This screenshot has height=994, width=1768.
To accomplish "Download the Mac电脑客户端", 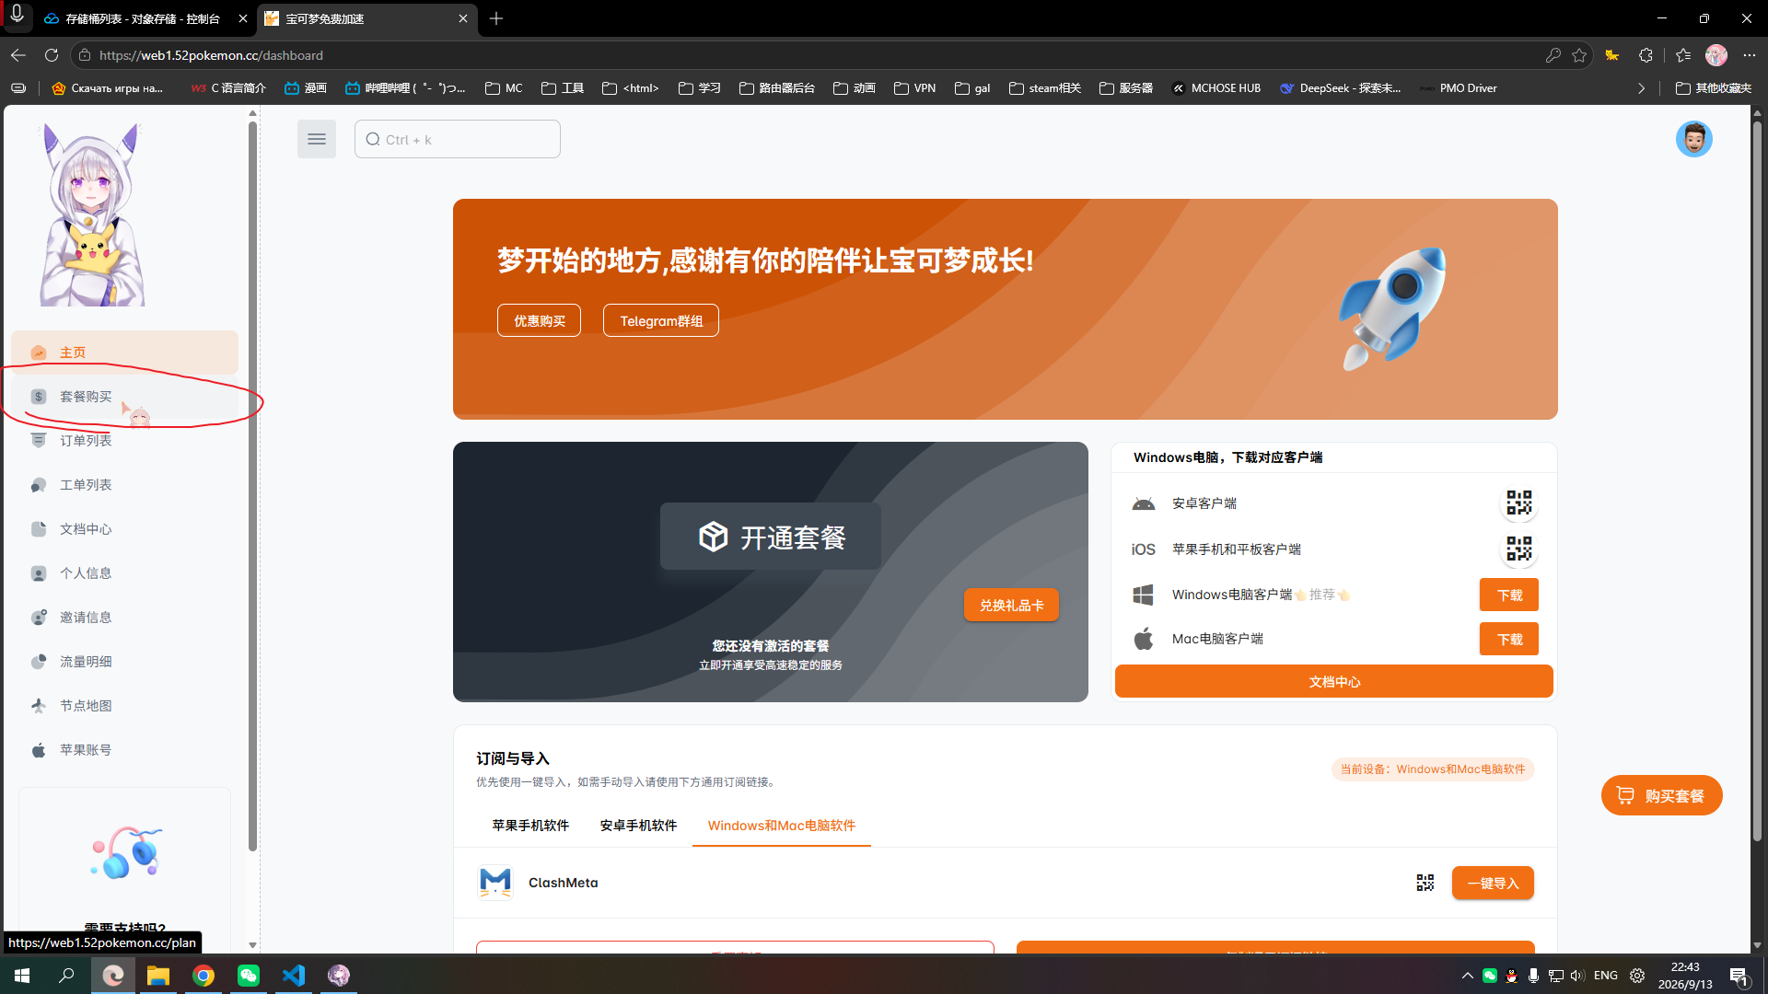I will (1509, 639).
